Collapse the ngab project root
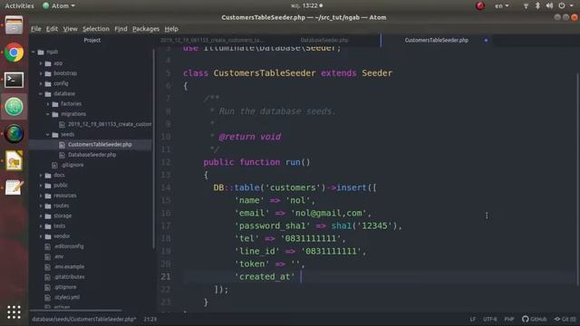The image size is (580, 326). pos(34,53)
